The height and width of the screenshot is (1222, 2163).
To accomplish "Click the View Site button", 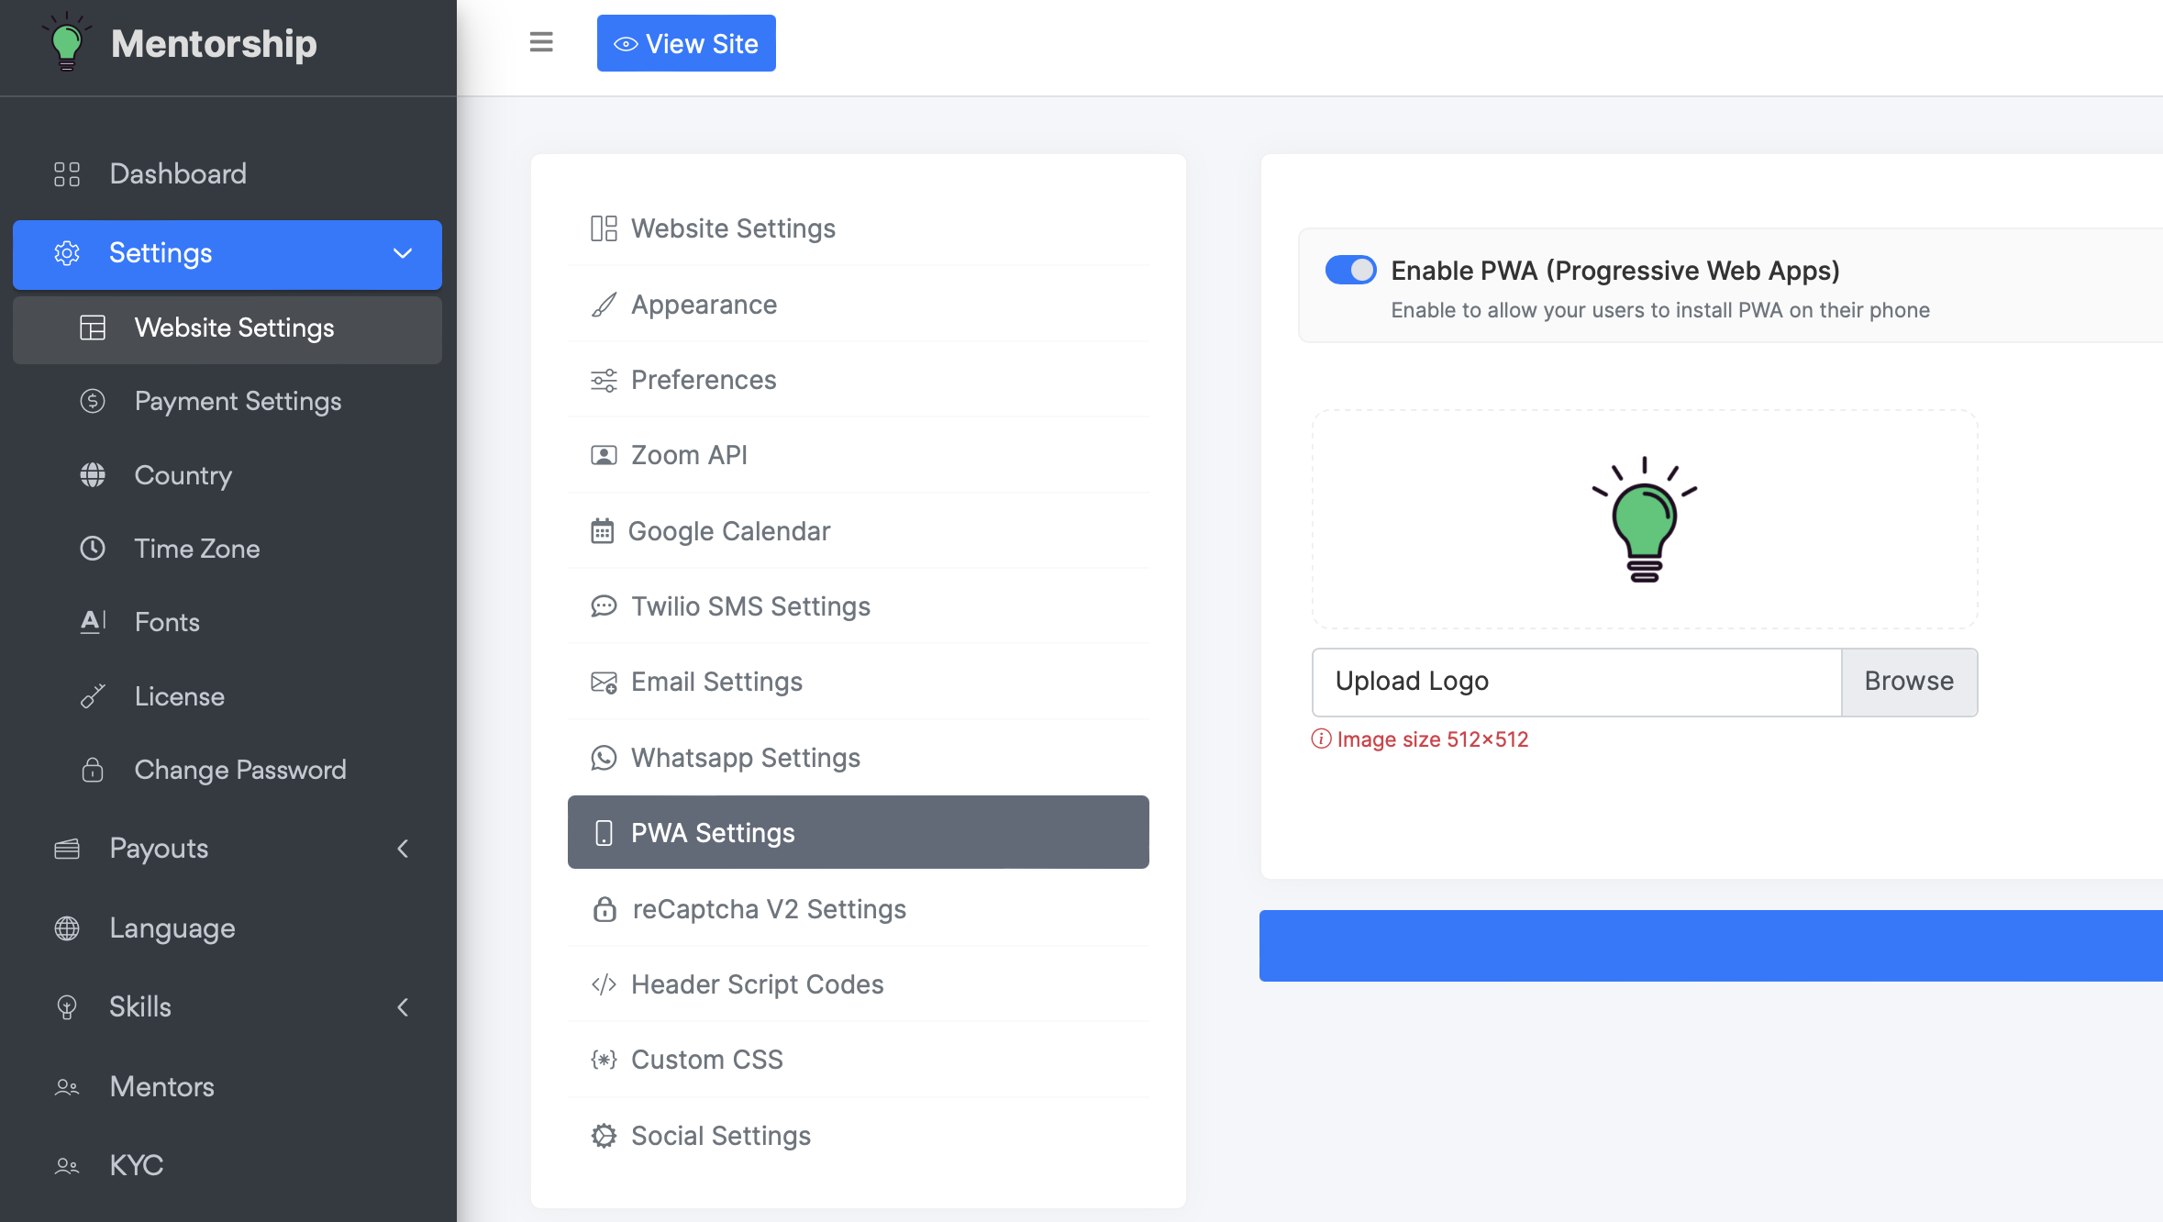I will pyautogui.click(x=686, y=43).
